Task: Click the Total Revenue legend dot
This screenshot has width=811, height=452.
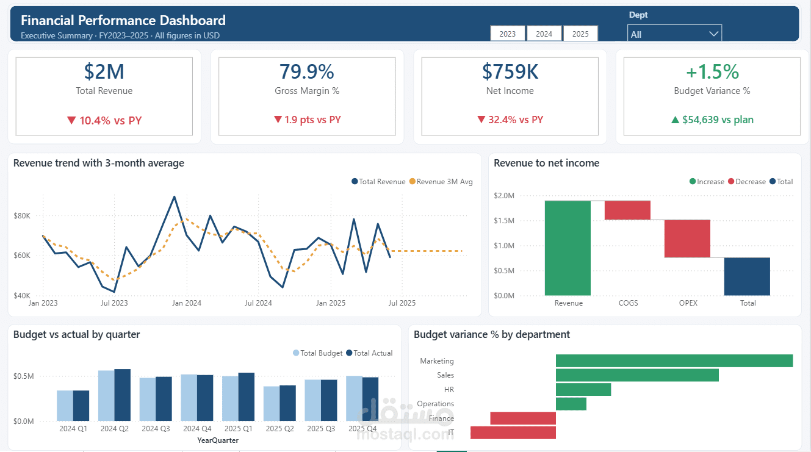Action: click(x=355, y=182)
